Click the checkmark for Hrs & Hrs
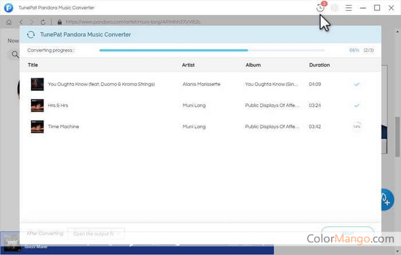This screenshot has width=401, height=255. pyautogui.click(x=356, y=105)
